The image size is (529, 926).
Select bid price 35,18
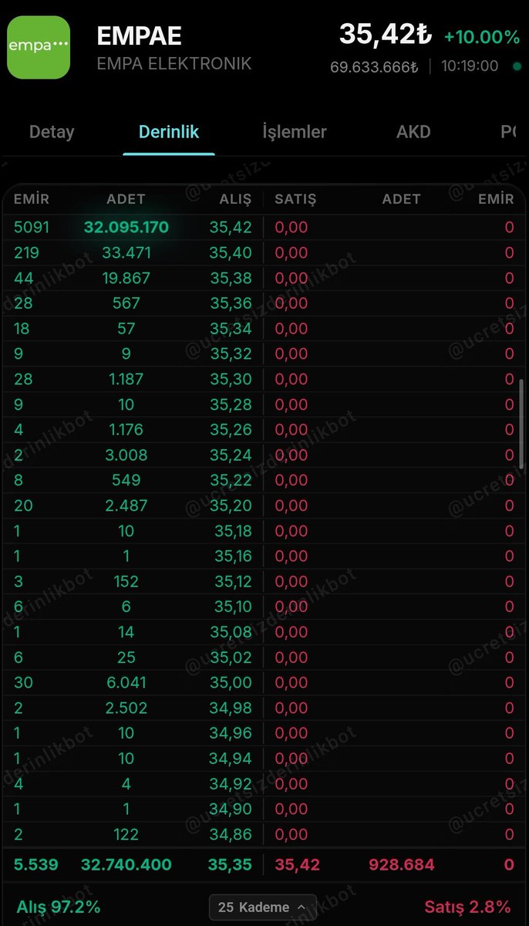coord(233,531)
